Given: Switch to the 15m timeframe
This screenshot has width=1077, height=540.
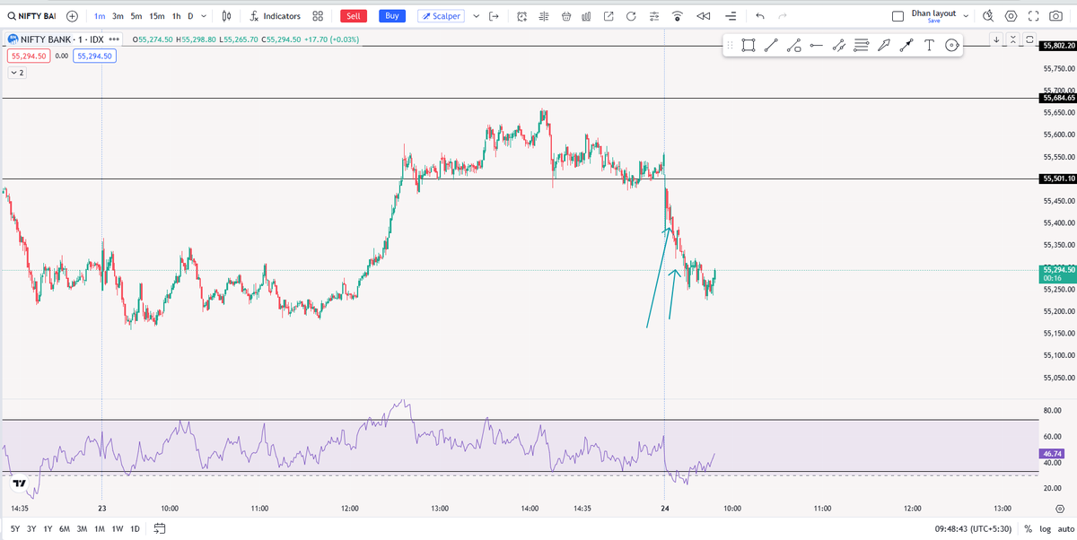Looking at the screenshot, I should (157, 16).
